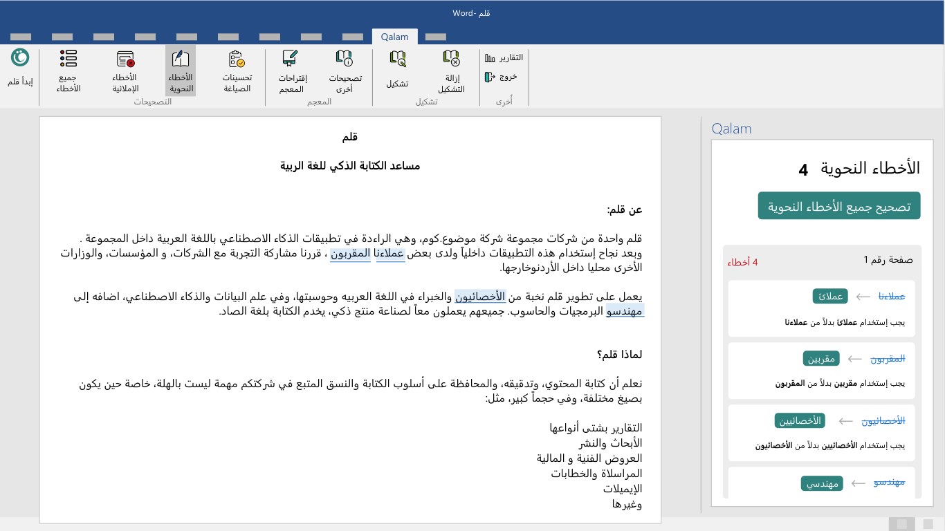Click document subtitle مساعد الكتابة الذكي
Screen dimensions: 945x531
(350, 166)
